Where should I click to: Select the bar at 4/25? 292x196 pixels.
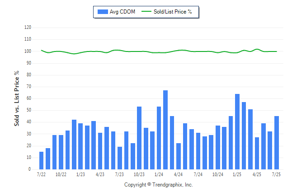(x=257, y=153)
